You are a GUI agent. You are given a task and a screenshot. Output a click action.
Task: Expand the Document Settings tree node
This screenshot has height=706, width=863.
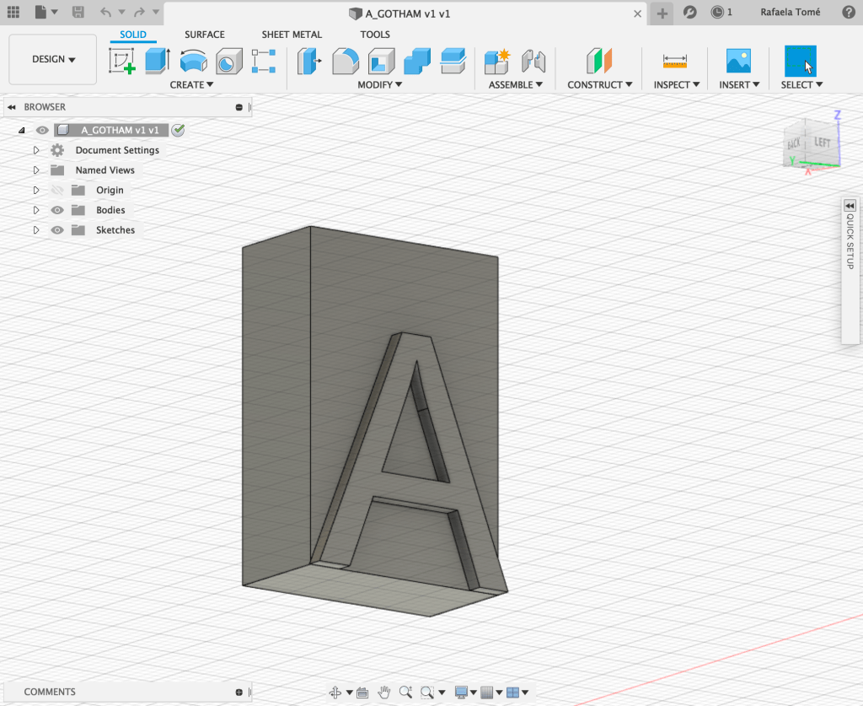[x=36, y=150]
